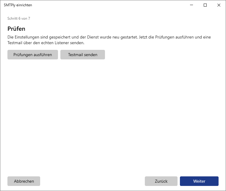The width and height of the screenshot is (226, 191).
Task: Send a test mail via Testmail senden
Action: (x=83, y=55)
